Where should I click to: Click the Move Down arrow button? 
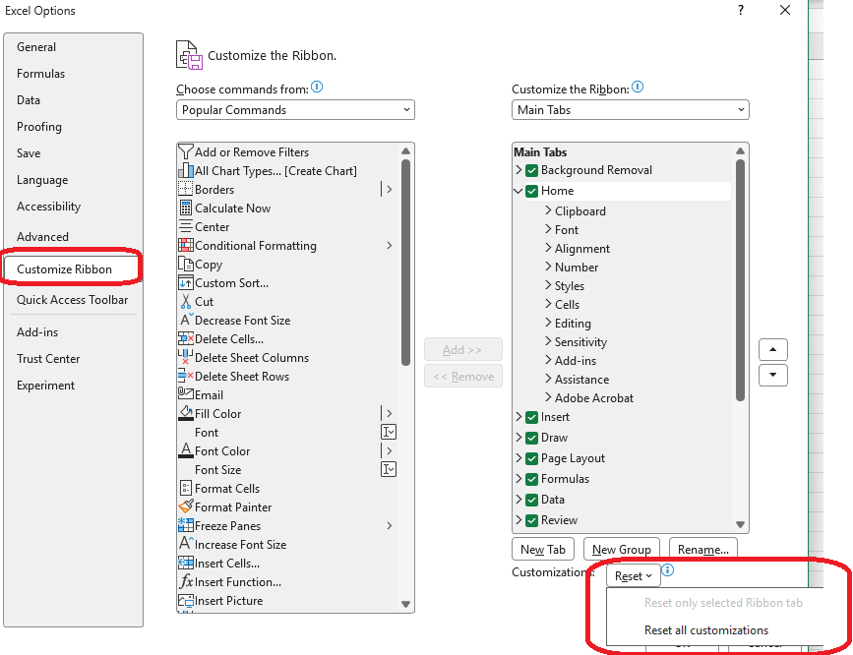pos(773,376)
